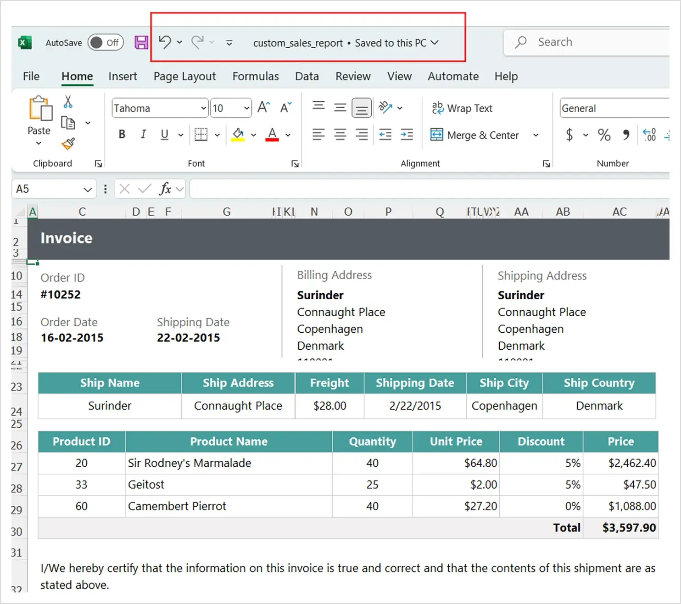Click the Copy icon

[68, 123]
